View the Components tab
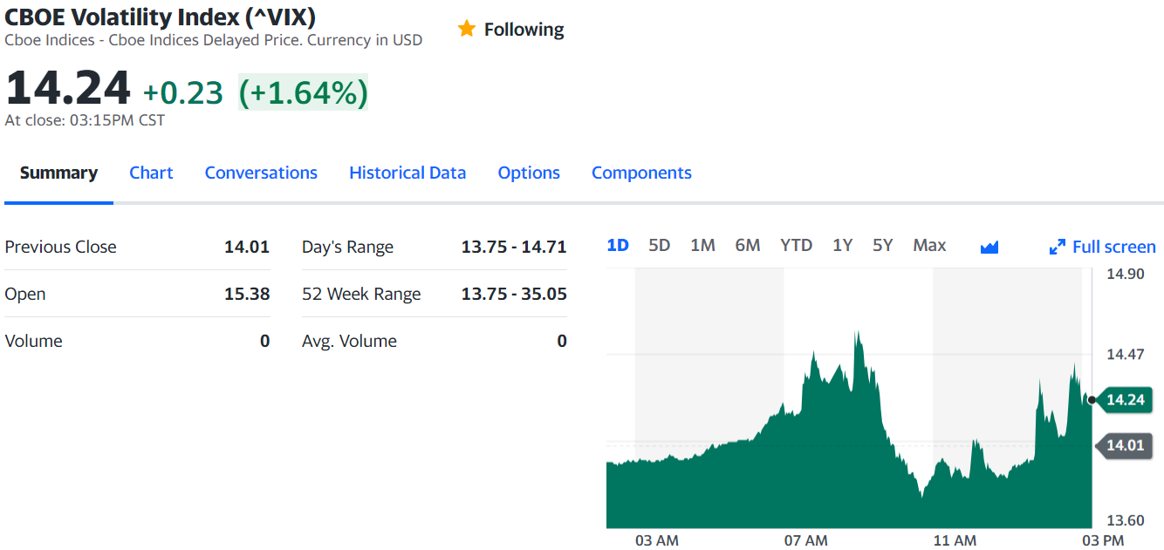 pyautogui.click(x=641, y=173)
